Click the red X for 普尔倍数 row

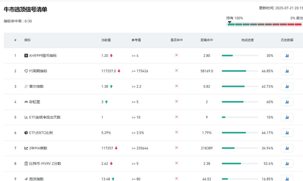pos(177,86)
